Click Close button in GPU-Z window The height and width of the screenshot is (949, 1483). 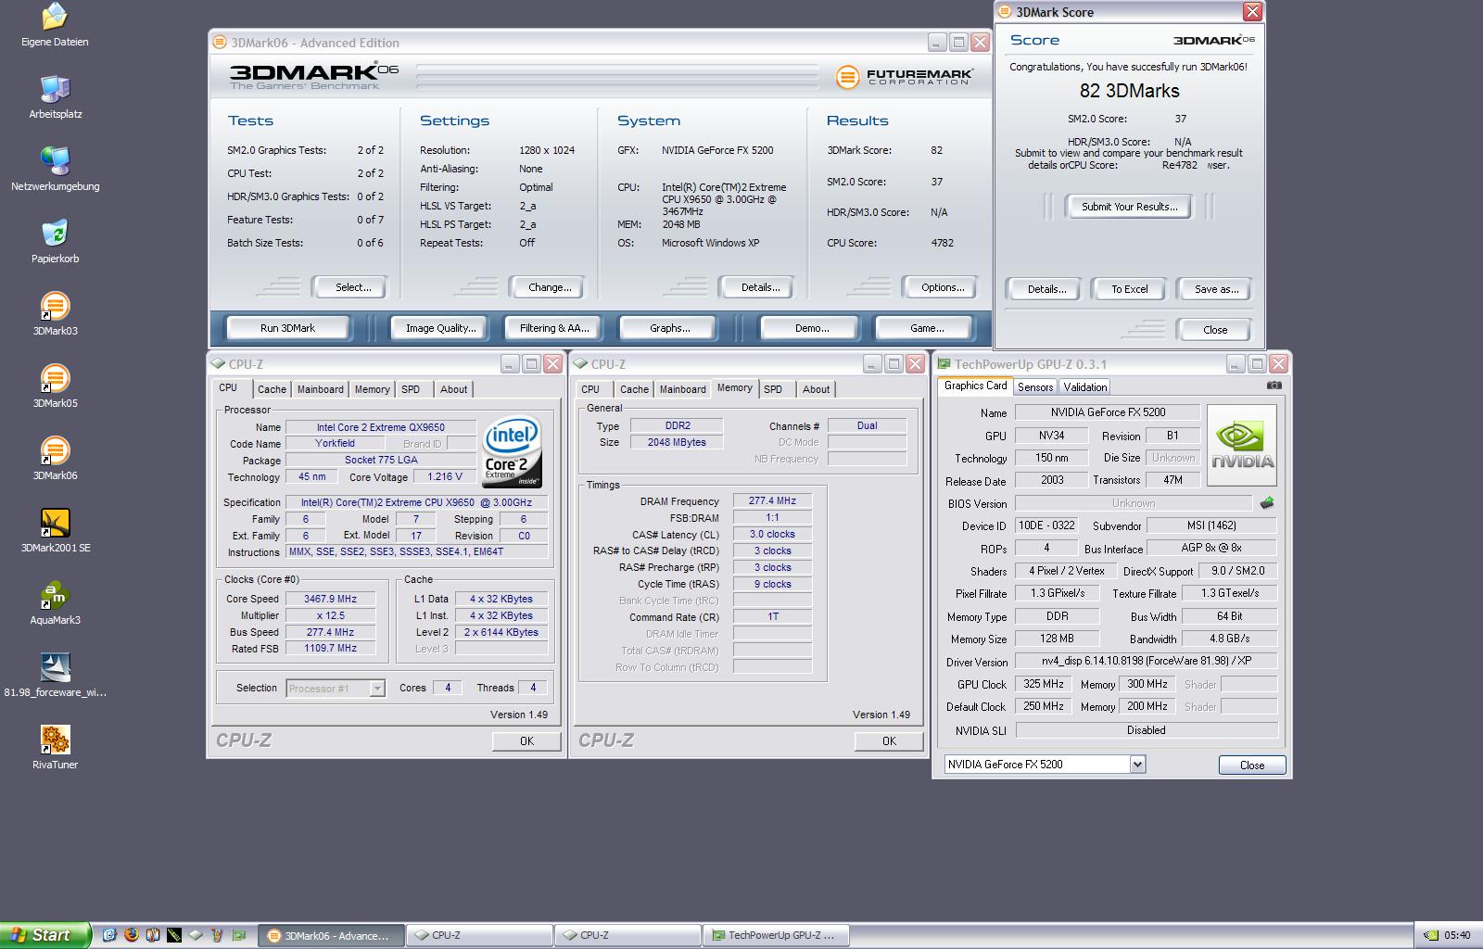coord(1251,765)
